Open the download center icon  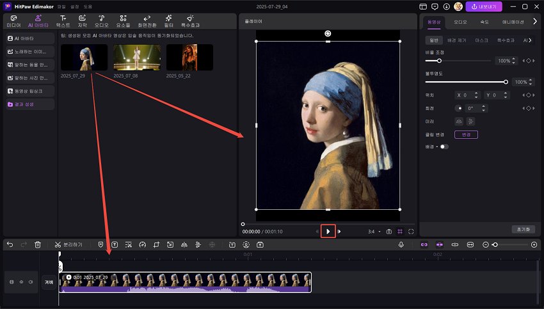coord(447,6)
